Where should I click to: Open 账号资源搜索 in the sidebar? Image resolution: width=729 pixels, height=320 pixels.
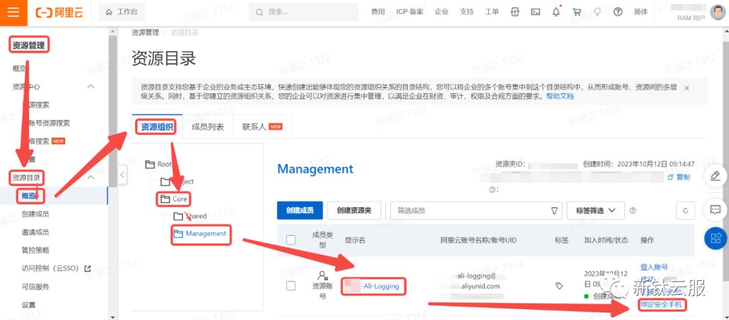[49, 124]
